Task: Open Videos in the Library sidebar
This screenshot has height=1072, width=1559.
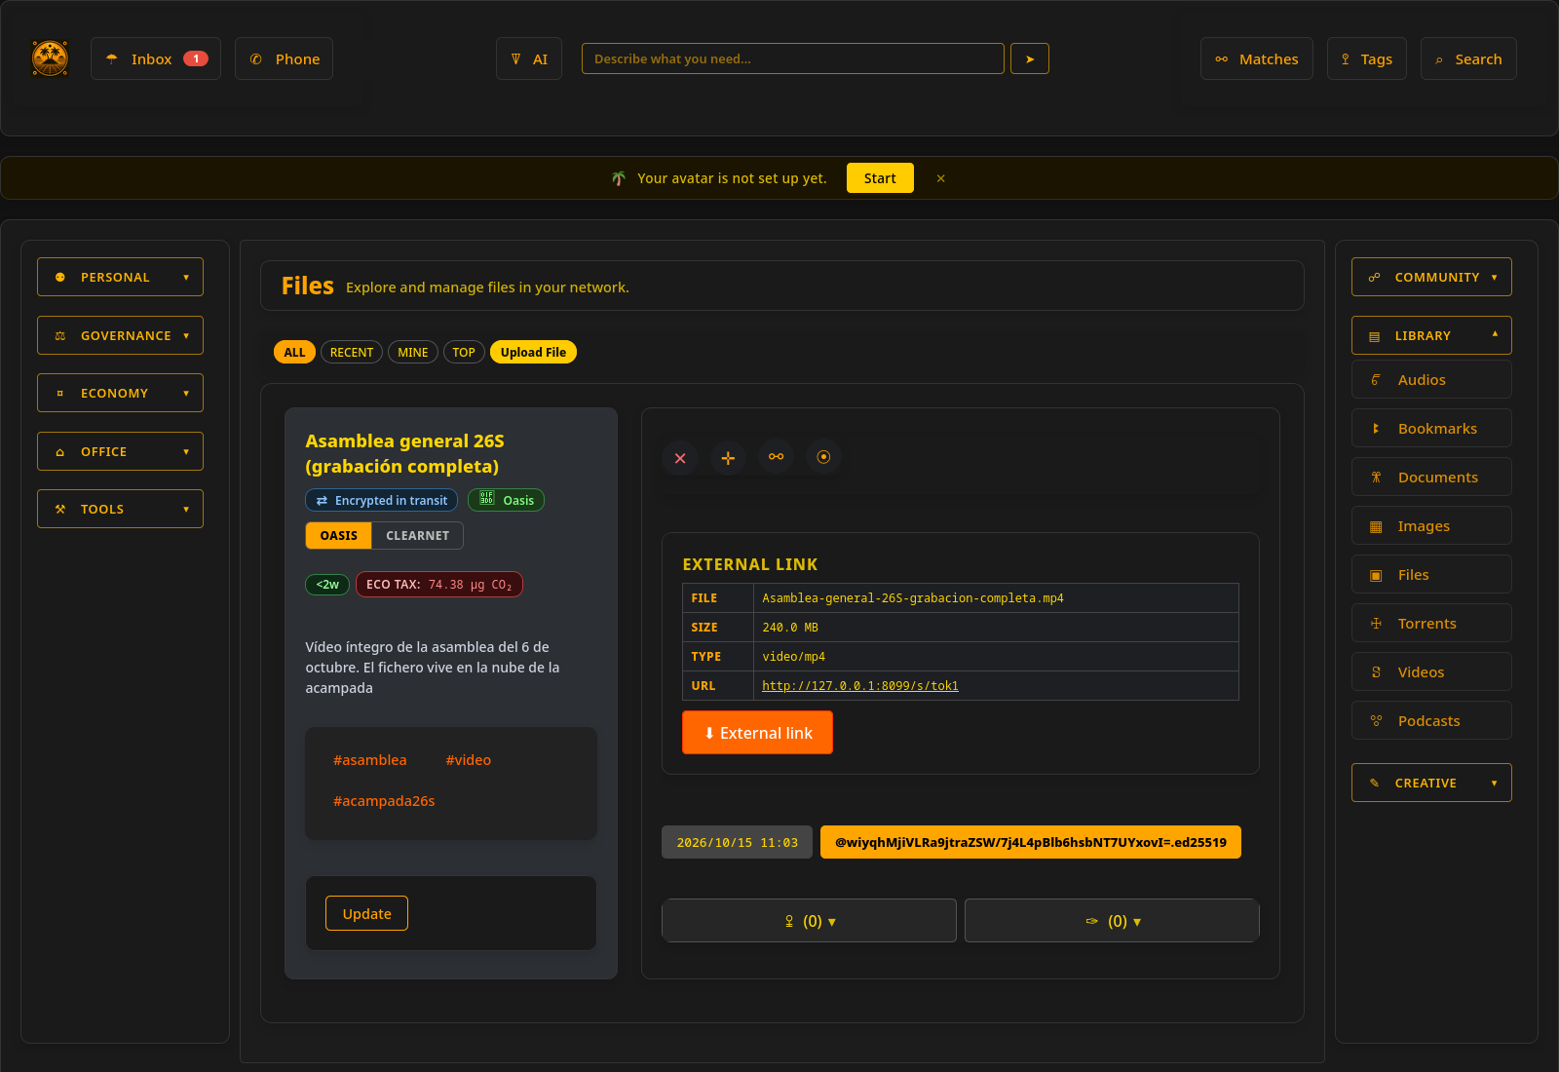Action: pyautogui.click(x=1431, y=671)
